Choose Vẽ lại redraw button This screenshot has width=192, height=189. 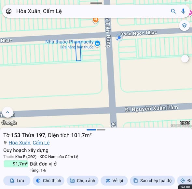pyautogui.click(x=114, y=180)
